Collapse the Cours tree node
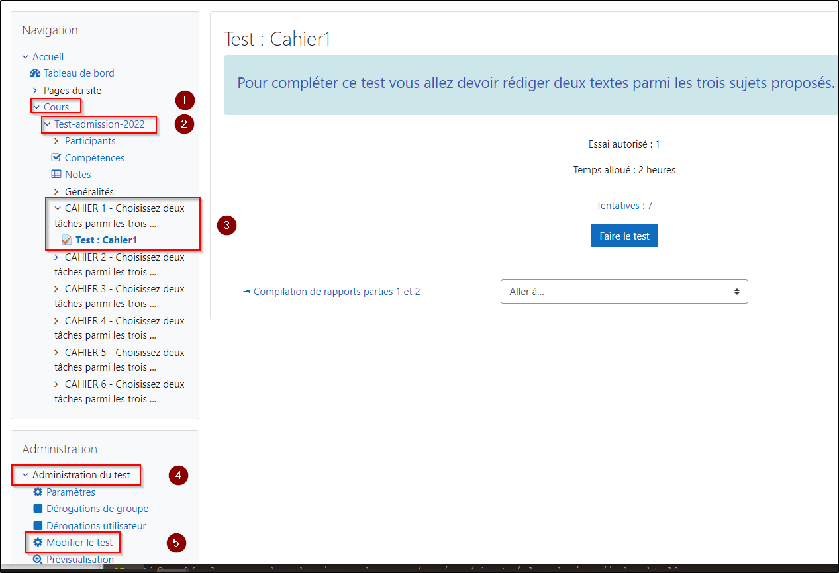The width and height of the screenshot is (839, 573). (36, 107)
